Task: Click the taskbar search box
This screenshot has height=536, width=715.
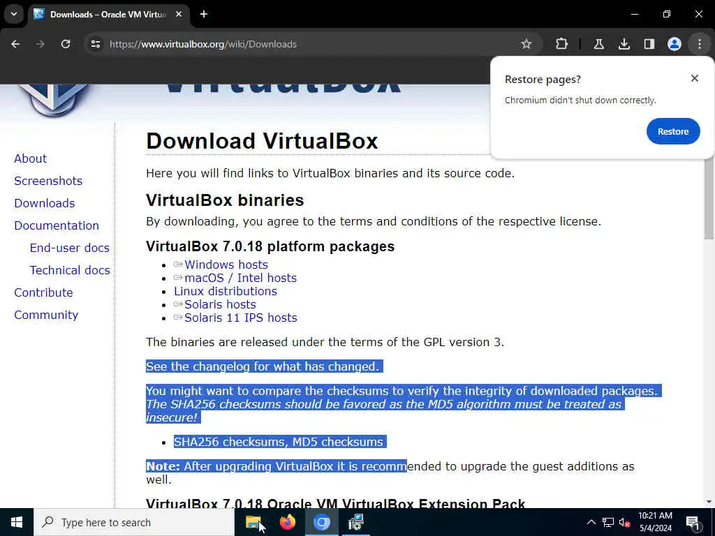Action: coord(134,522)
